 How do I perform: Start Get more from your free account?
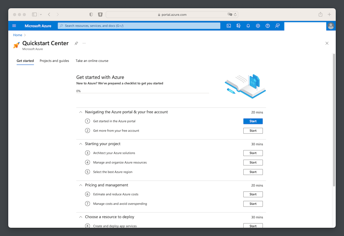point(253,131)
